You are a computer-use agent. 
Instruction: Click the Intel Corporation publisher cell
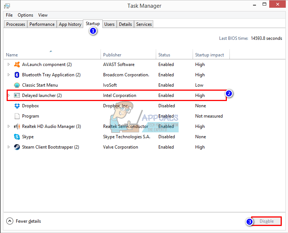point(120,95)
